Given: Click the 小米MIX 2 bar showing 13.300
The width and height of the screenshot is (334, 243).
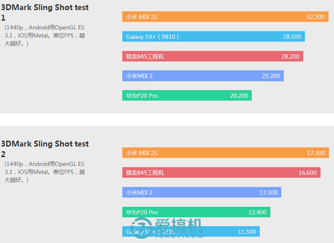Looking at the screenshot, I should 202,192.
